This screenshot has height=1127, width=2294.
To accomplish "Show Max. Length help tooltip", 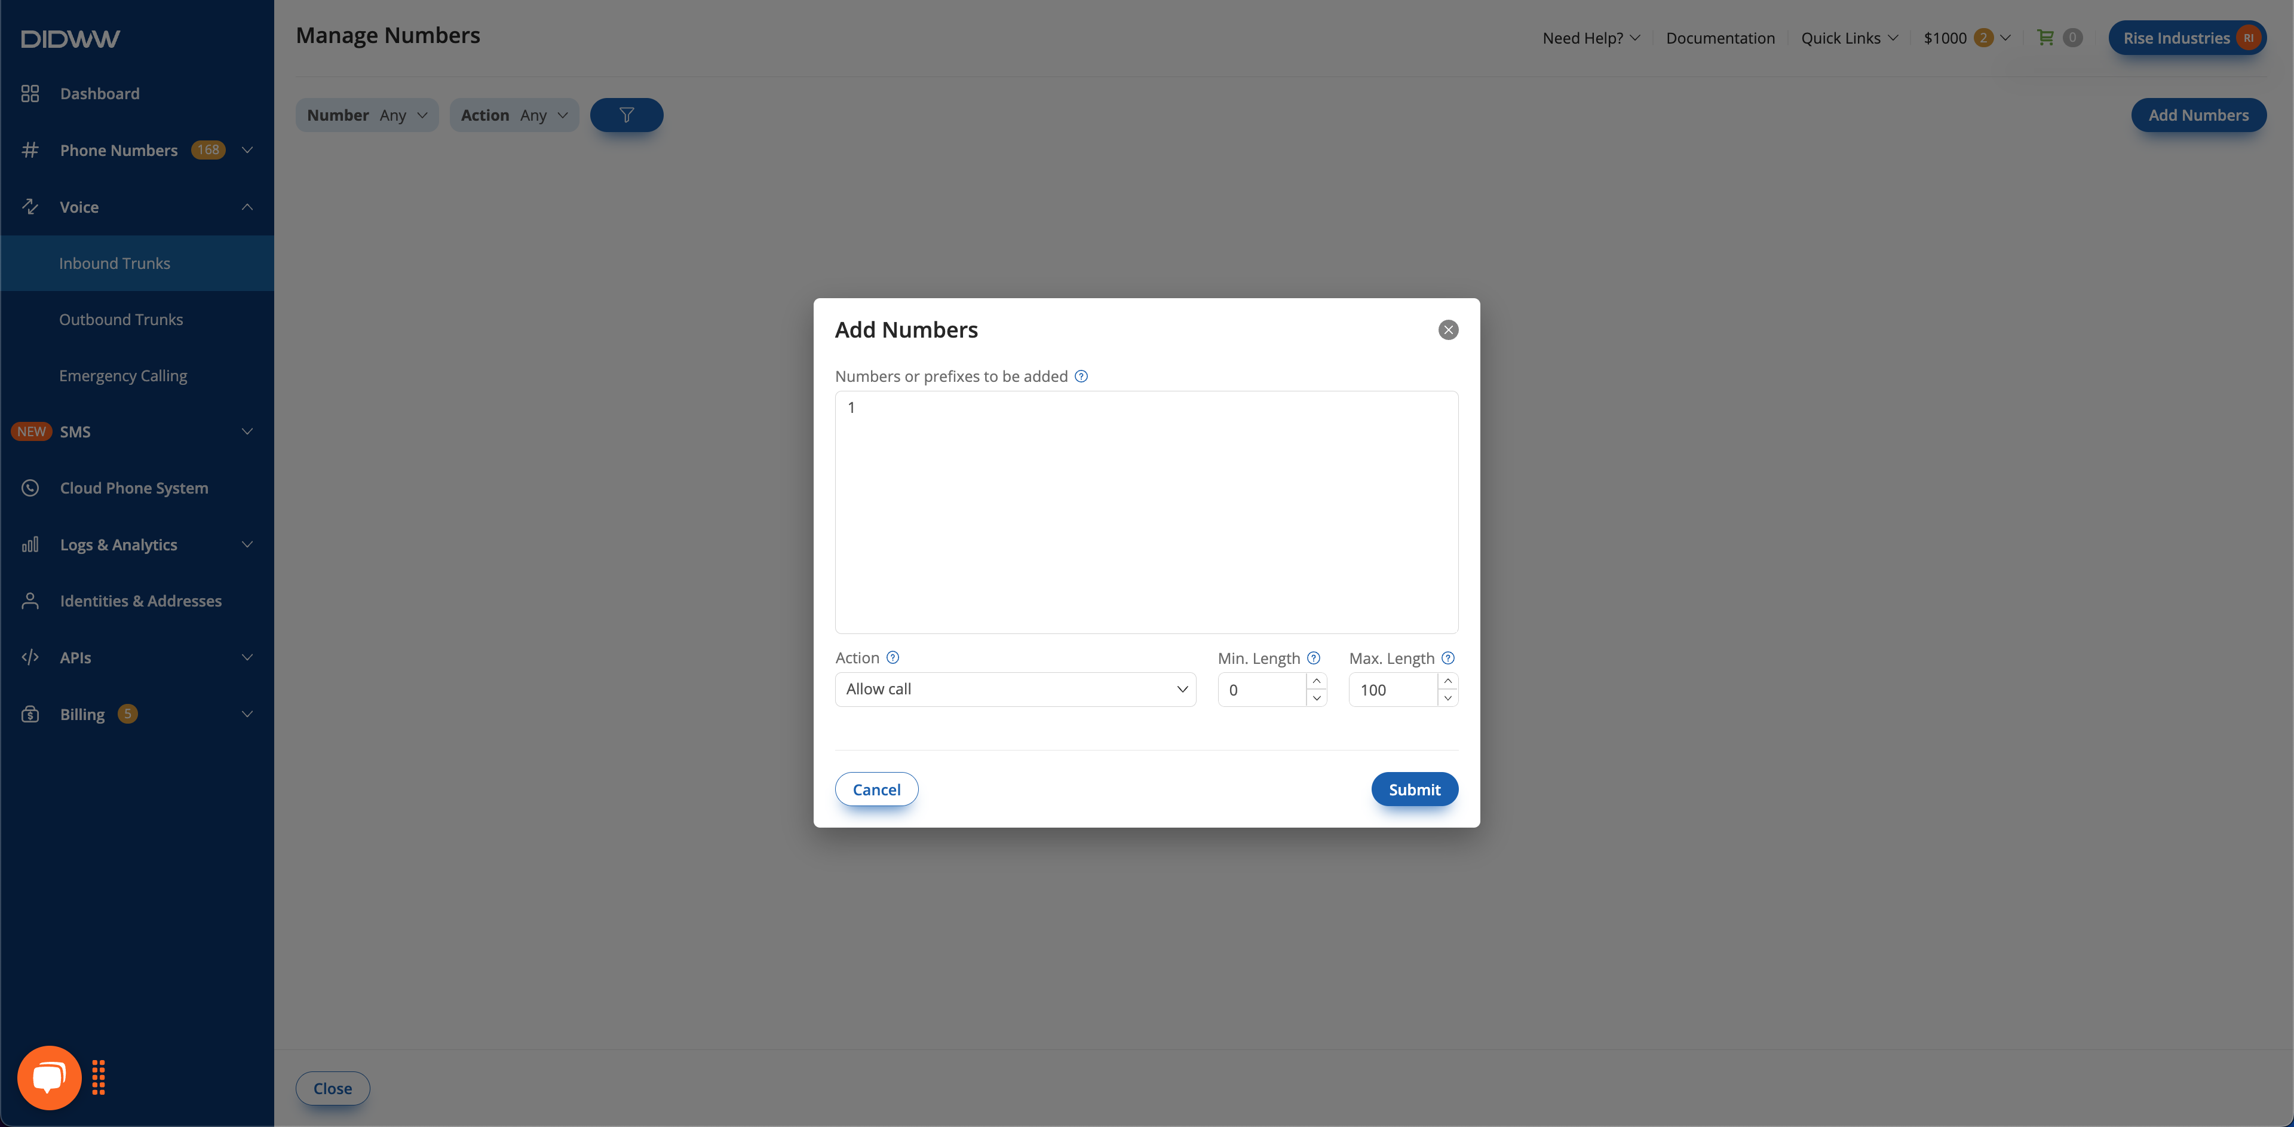I will [1448, 659].
